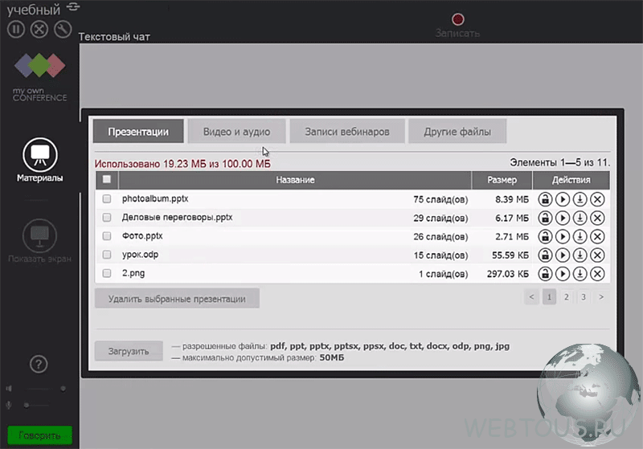Click the pause icon under учебный
The image size is (643, 449).
[16, 29]
